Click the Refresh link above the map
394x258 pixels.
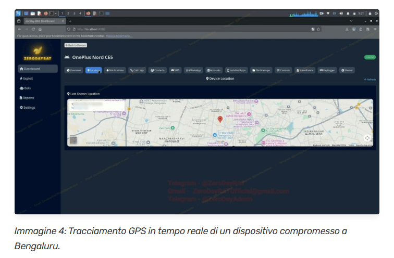click(x=370, y=80)
